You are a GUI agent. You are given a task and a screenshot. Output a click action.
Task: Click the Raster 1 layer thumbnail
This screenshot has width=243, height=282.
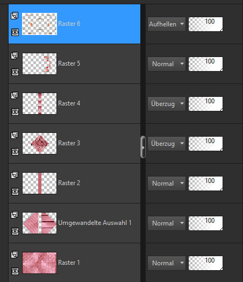[39, 263]
